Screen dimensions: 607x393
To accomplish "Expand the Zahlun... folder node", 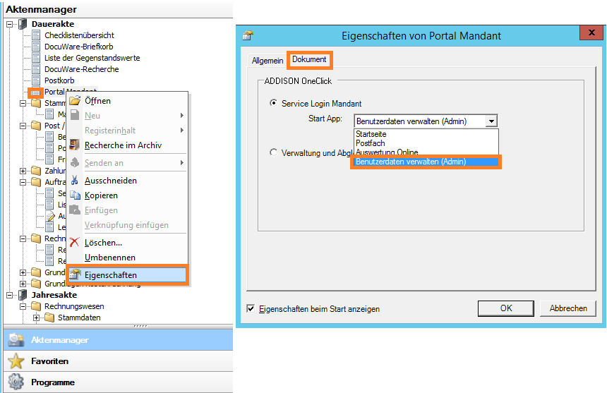I will pyautogui.click(x=23, y=171).
